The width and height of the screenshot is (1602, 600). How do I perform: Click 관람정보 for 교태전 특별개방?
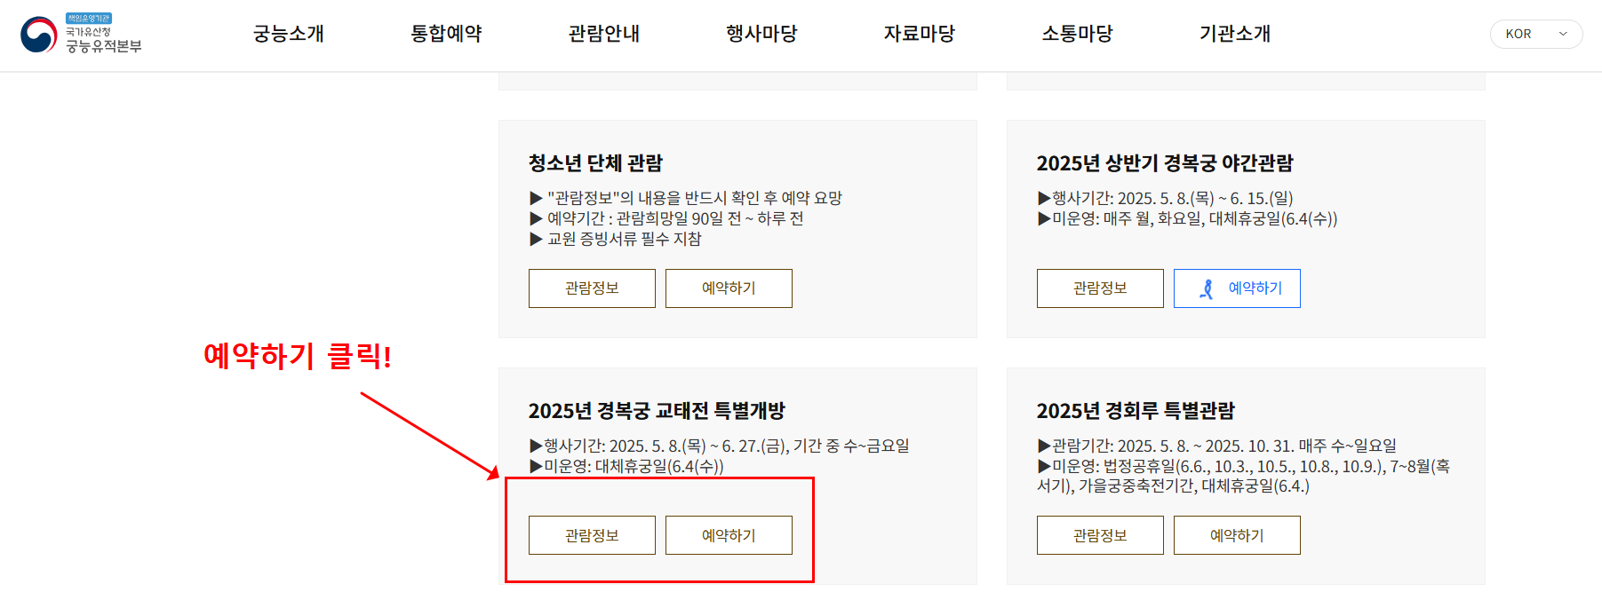click(592, 534)
